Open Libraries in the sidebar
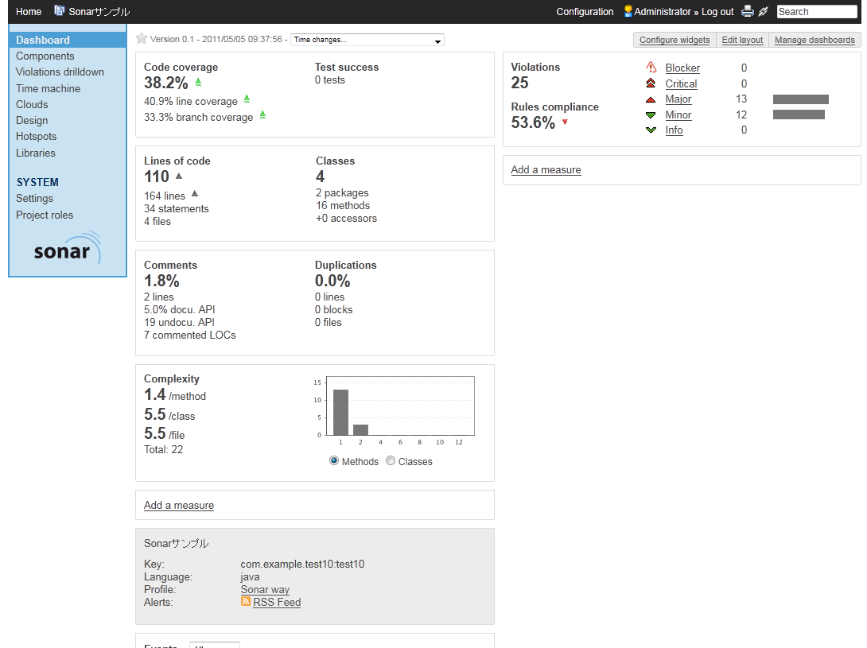This screenshot has width=867, height=648. [x=35, y=153]
